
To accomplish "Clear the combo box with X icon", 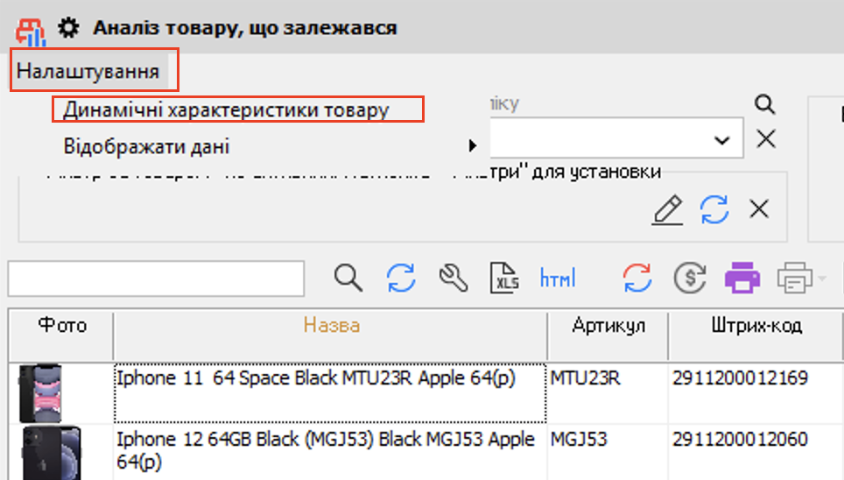I will point(766,139).
